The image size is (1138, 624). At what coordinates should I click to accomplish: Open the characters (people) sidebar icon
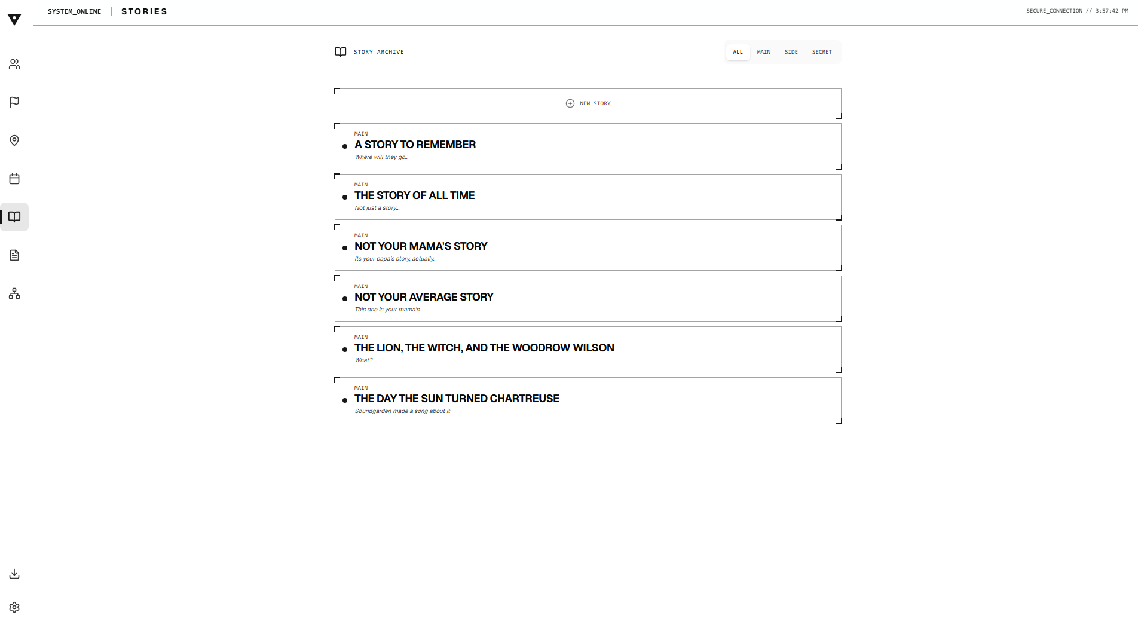tap(14, 64)
